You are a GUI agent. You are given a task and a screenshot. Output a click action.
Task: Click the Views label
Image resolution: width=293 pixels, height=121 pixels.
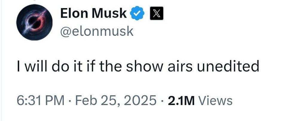coord(215,100)
